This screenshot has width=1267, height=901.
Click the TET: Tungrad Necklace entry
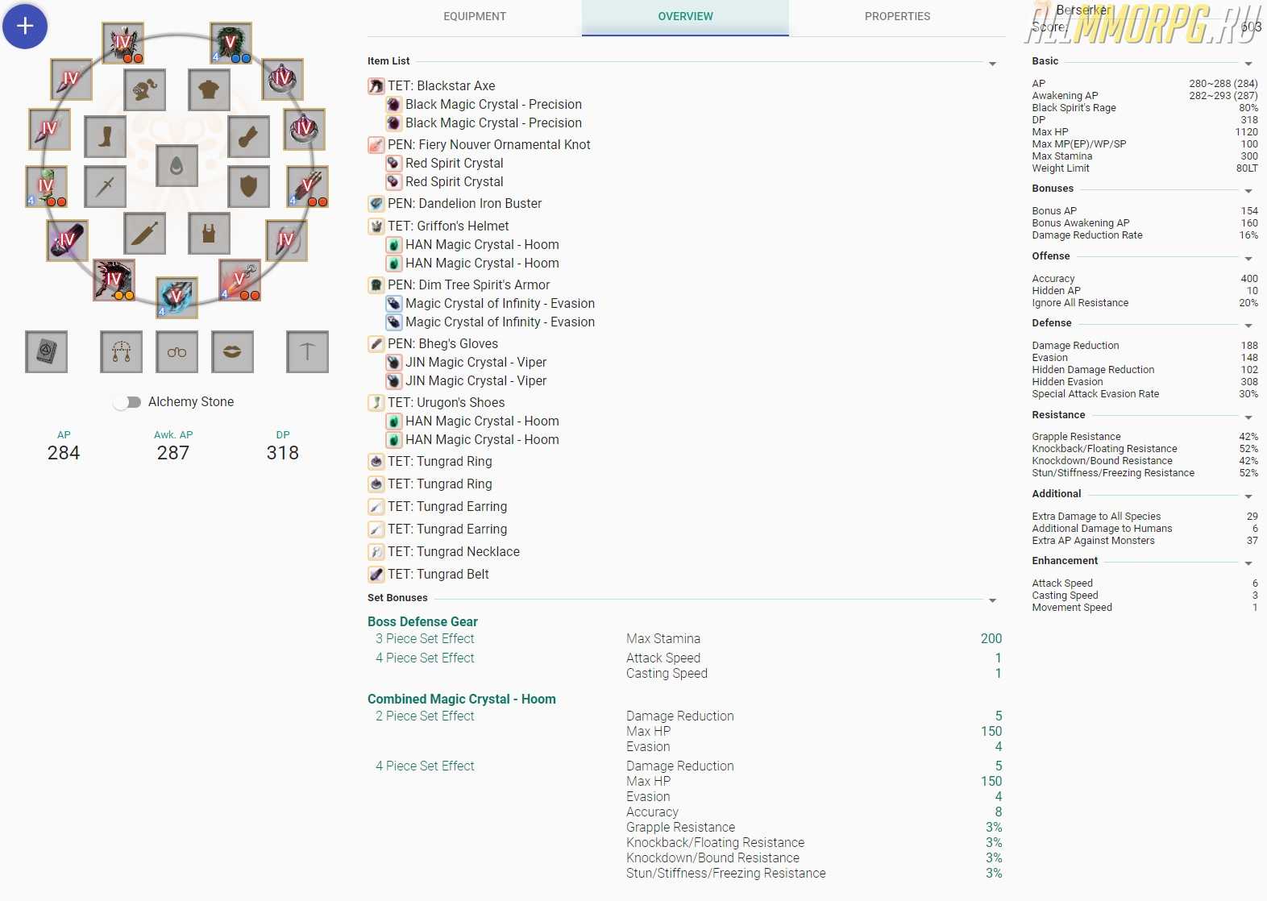(x=453, y=551)
